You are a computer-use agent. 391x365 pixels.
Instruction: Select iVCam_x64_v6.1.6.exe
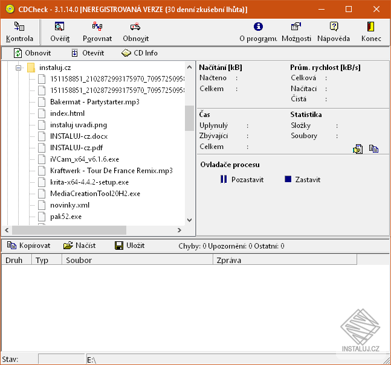tap(85, 159)
